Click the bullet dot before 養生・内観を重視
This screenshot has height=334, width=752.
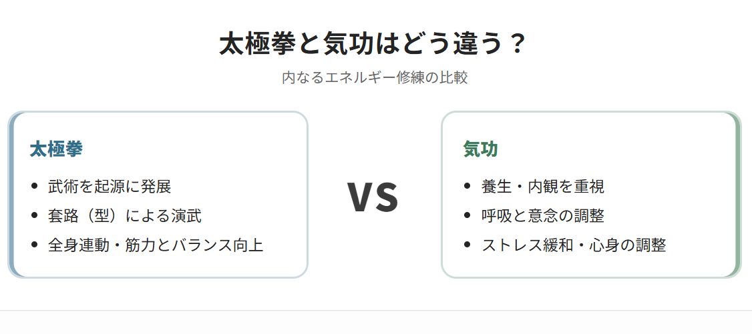pyautogui.click(x=467, y=187)
